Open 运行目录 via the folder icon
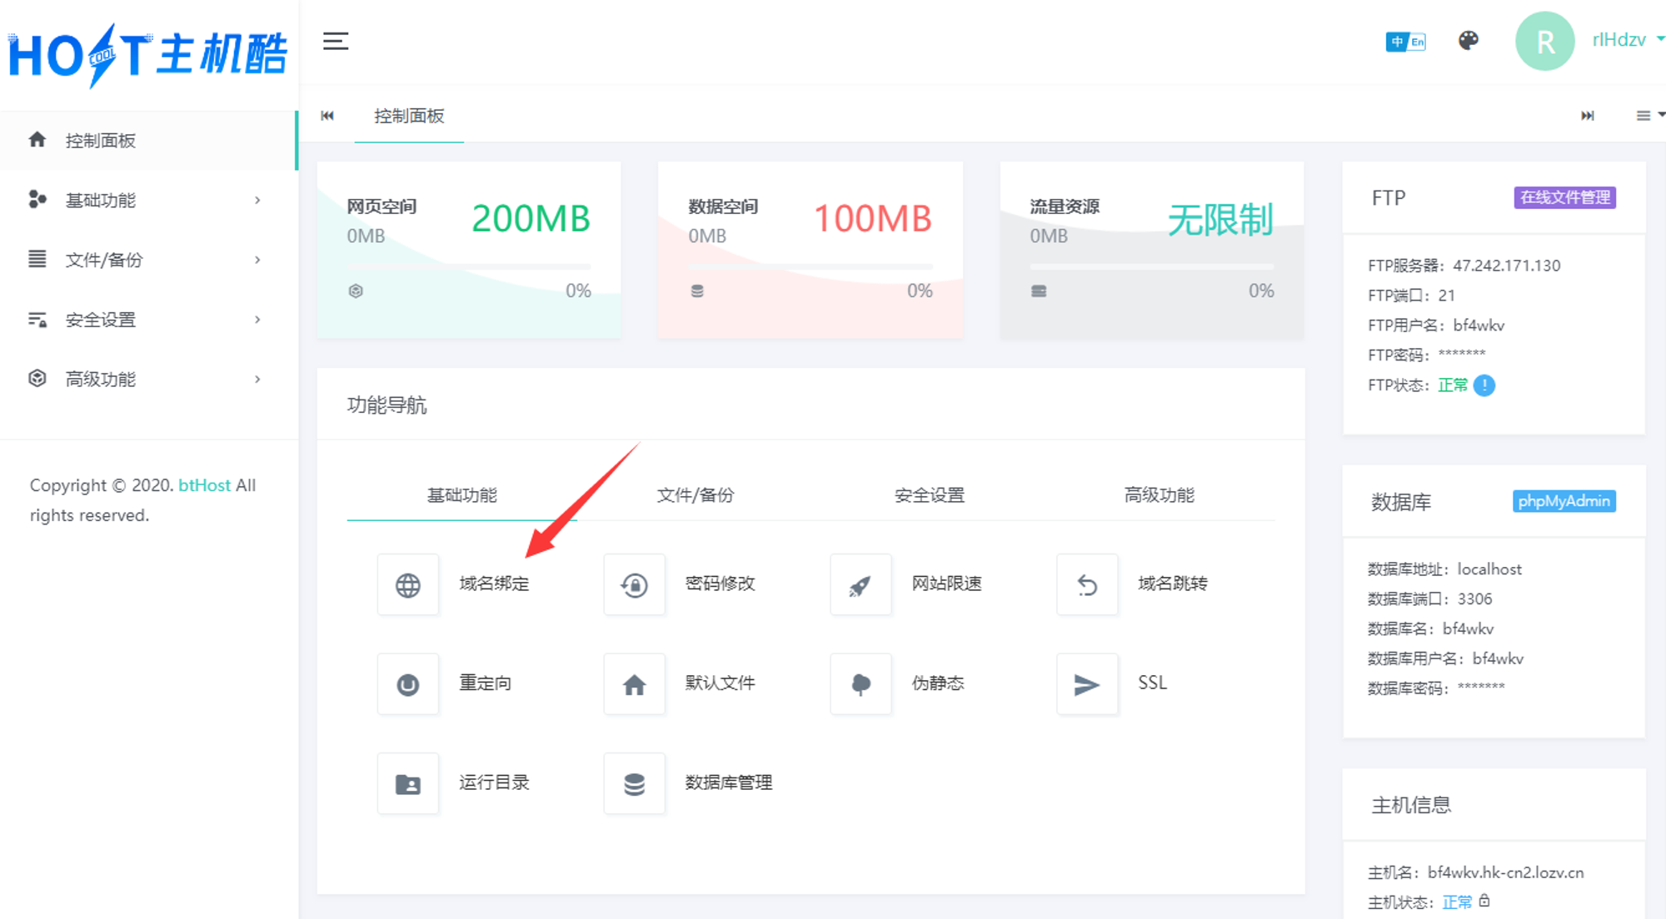This screenshot has height=919, width=1666. click(x=408, y=784)
